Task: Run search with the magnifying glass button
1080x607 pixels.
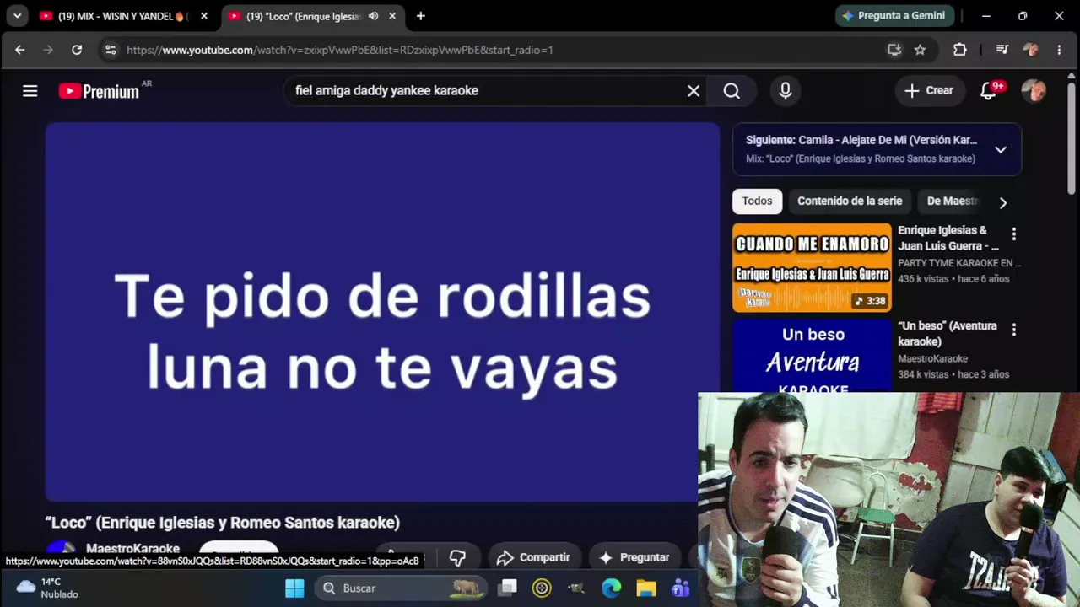Action: pyautogui.click(x=732, y=91)
